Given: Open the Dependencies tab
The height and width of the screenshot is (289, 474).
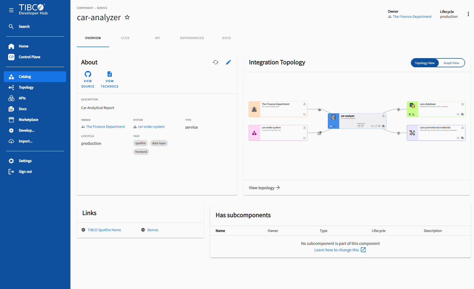Looking at the screenshot, I should (192, 38).
